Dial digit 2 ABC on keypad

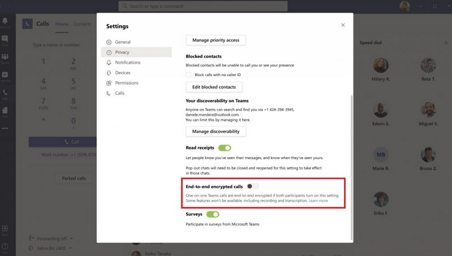click(x=73, y=64)
